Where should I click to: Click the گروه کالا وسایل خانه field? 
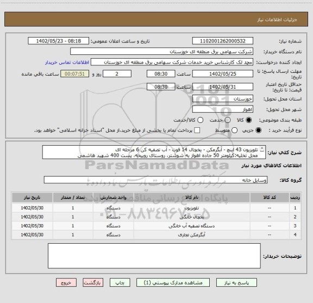point(155,180)
